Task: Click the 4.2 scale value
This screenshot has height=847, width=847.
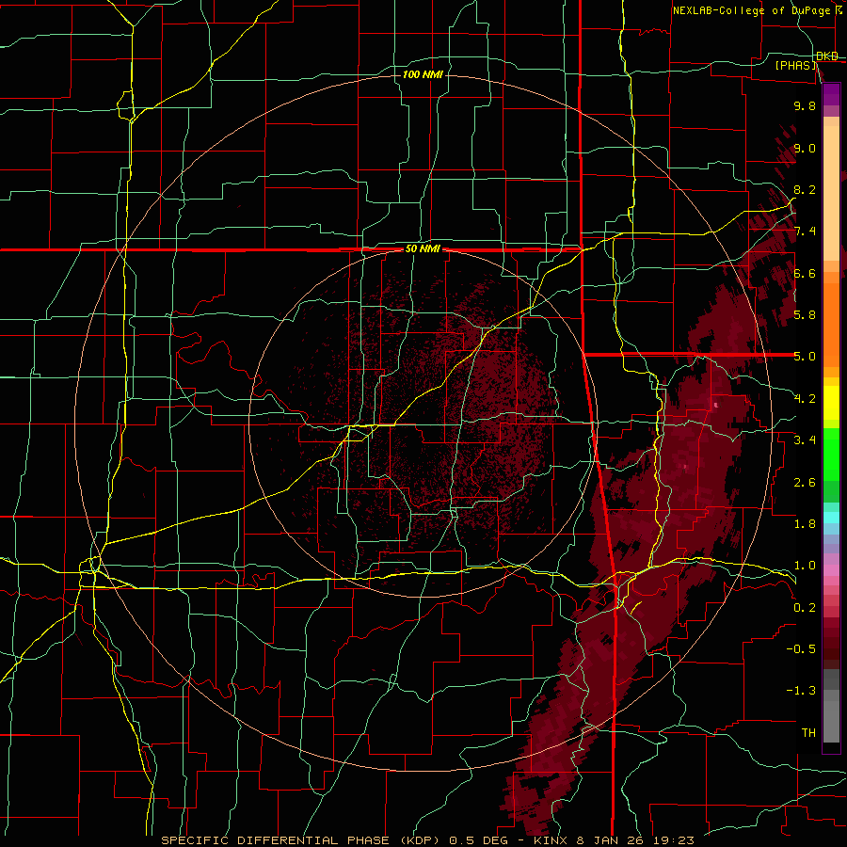Action: click(x=805, y=399)
